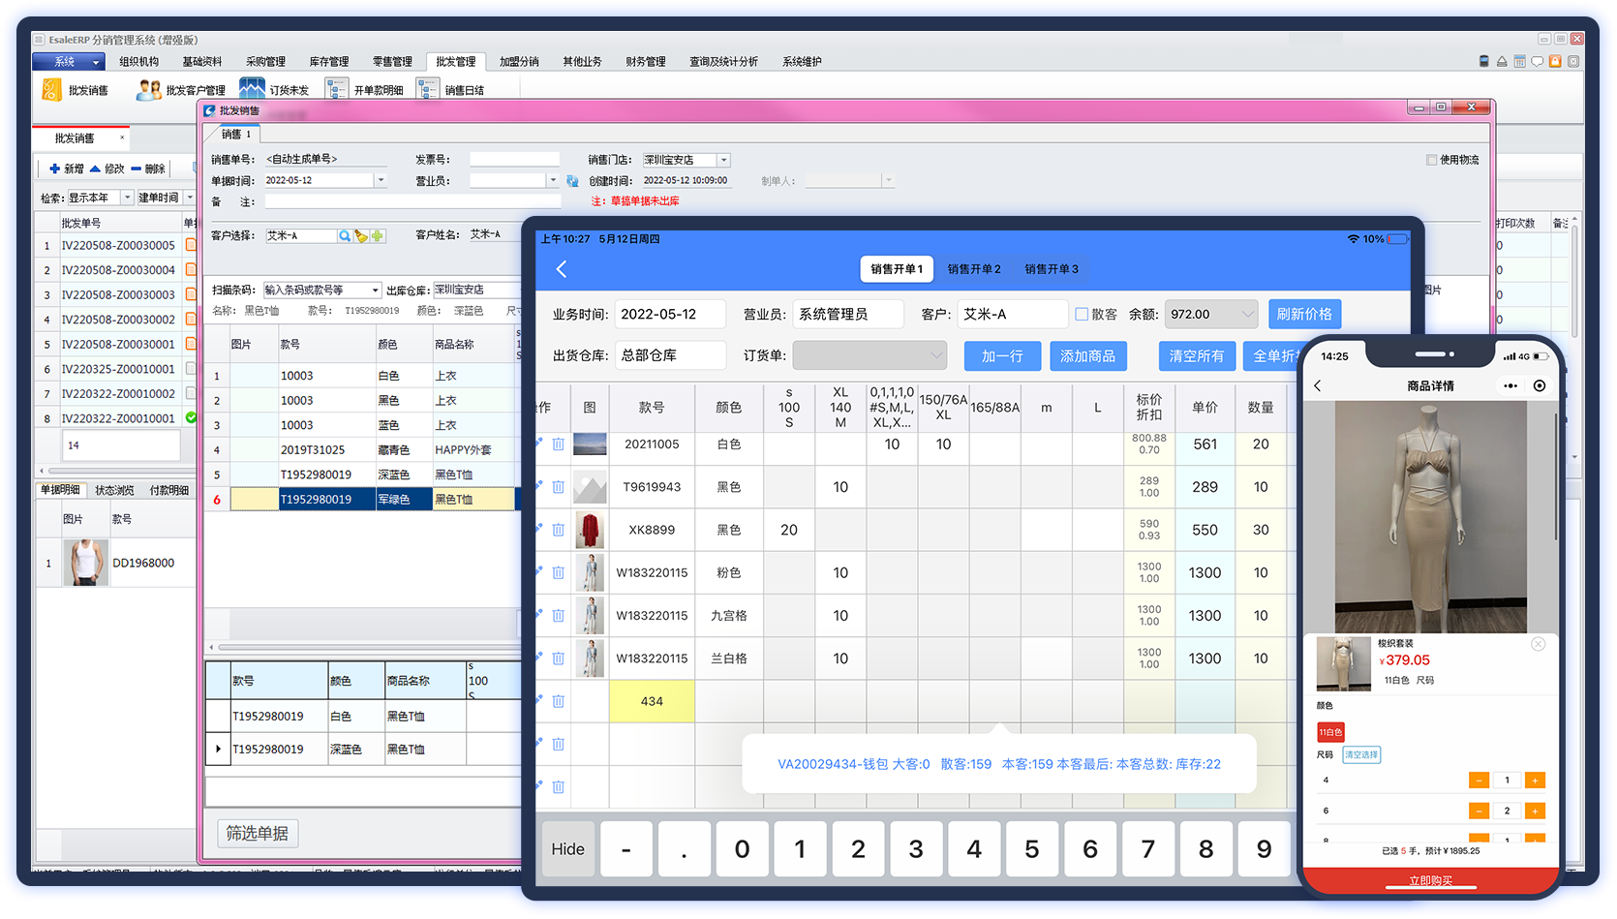
Task: Click the 新增 plus icon in list toolbar
Action: 55,168
